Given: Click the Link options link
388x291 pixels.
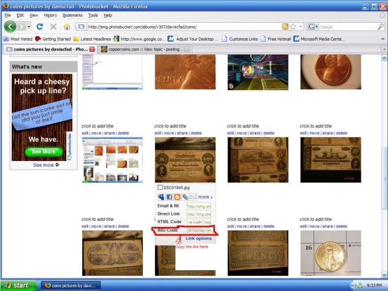Looking at the screenshot, I should 198,238.
